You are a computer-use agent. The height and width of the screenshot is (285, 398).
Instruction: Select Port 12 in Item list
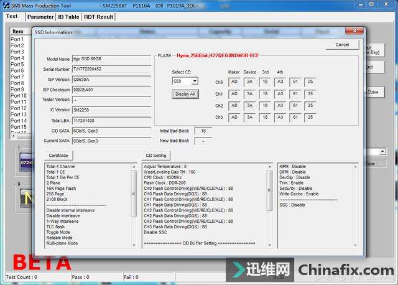click(18, 108)
